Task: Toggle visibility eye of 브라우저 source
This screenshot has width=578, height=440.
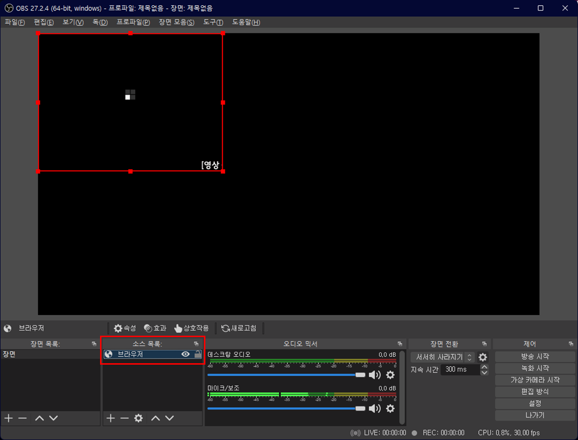Action: (186, 354)
